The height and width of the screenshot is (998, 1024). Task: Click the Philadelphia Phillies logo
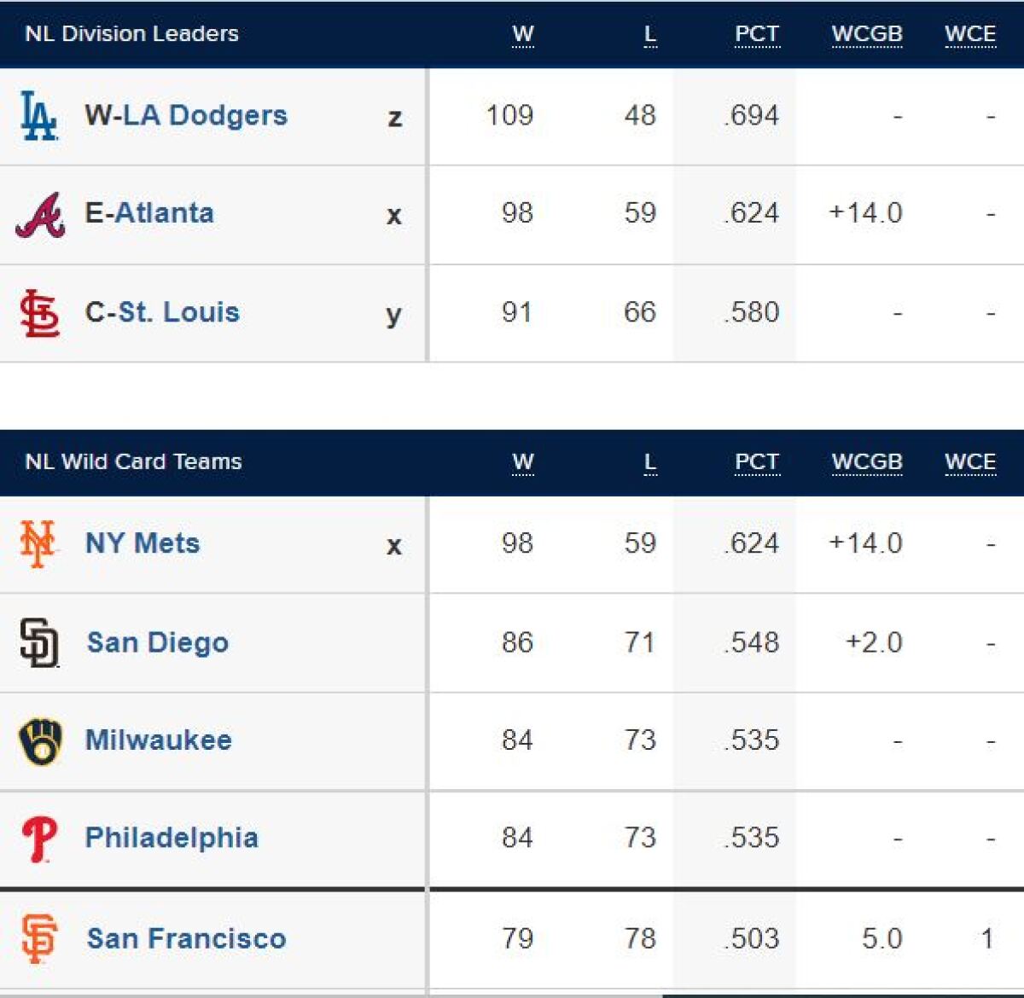[39, 839]
